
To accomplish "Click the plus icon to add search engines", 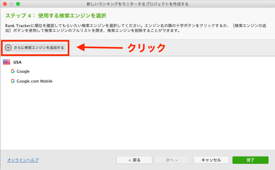I will click(8, 48).
